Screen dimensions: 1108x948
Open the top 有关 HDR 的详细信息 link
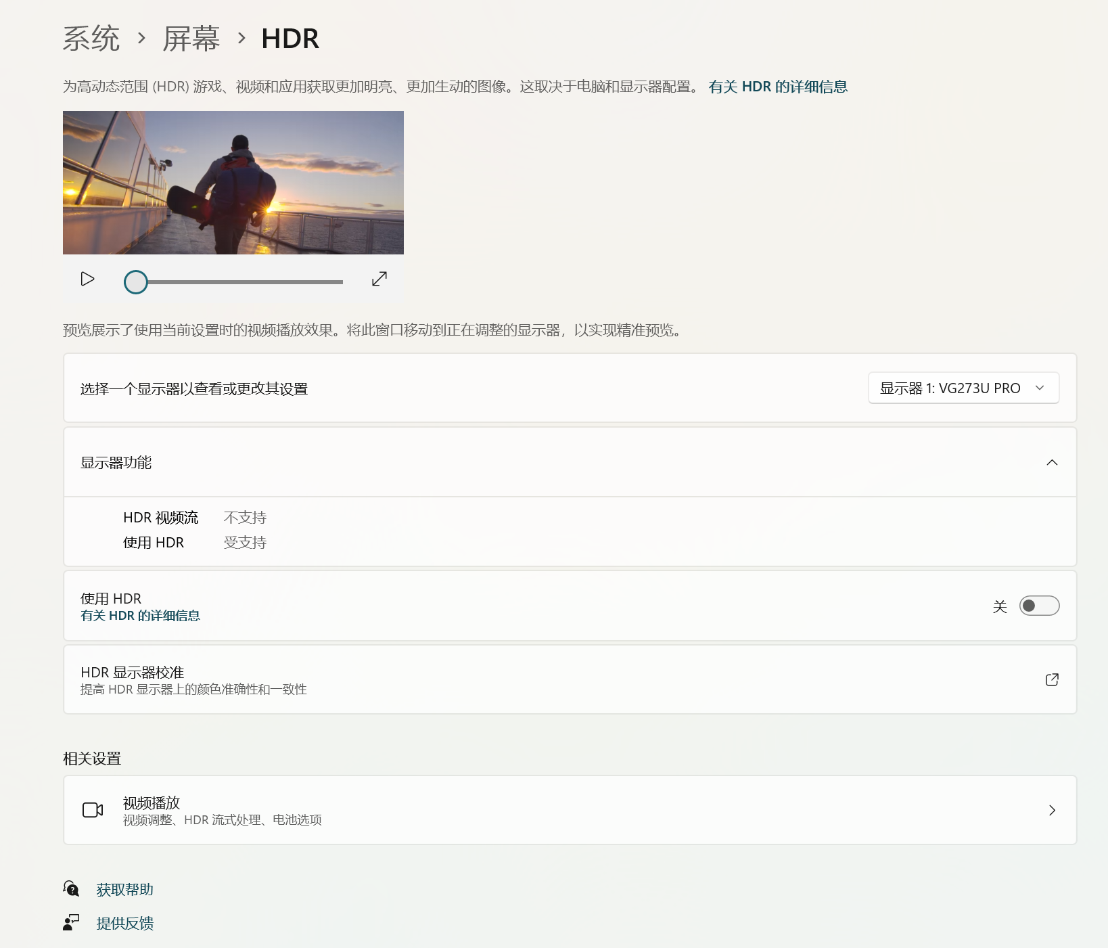(778, 87)
